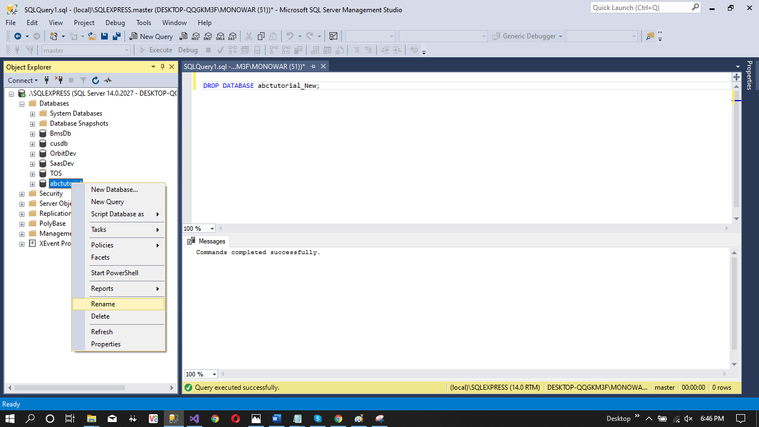The height and width of the screenshot is (427, 759).
Task: Click Connect Object Explorer plug icon
Action: point(47,80)
